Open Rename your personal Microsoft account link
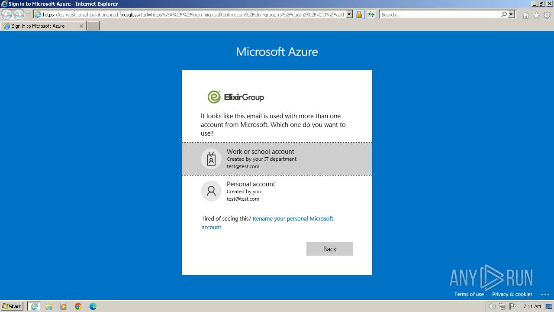554x312 pixels. point(267,223)
